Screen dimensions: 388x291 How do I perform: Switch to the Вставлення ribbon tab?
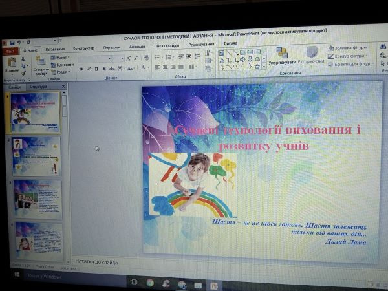pyautogui.click(x=55, y=49)
